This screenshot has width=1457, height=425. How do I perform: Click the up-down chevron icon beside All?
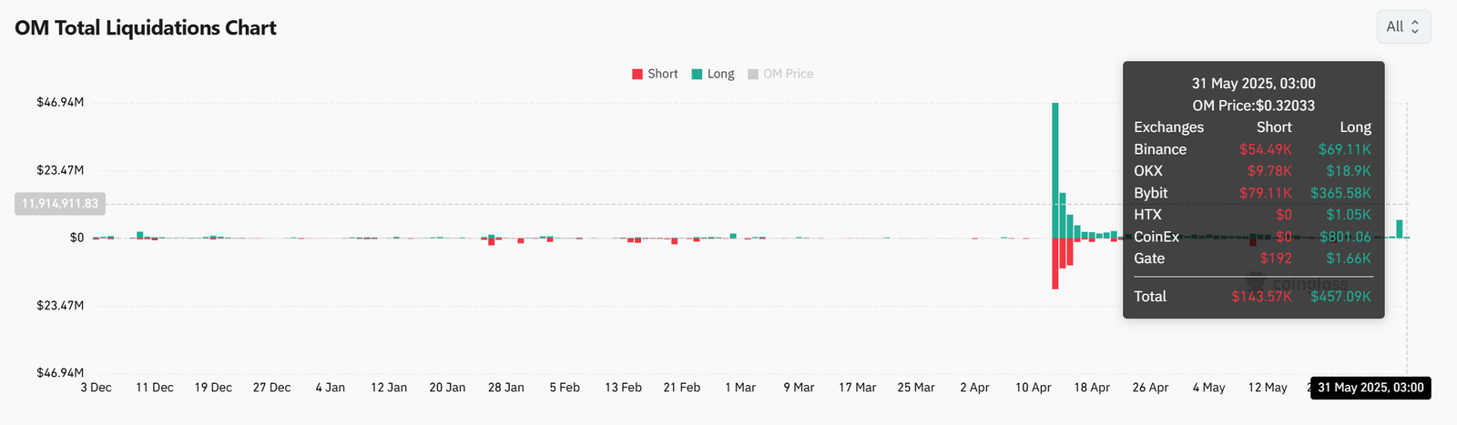(x=1415, y=27)
